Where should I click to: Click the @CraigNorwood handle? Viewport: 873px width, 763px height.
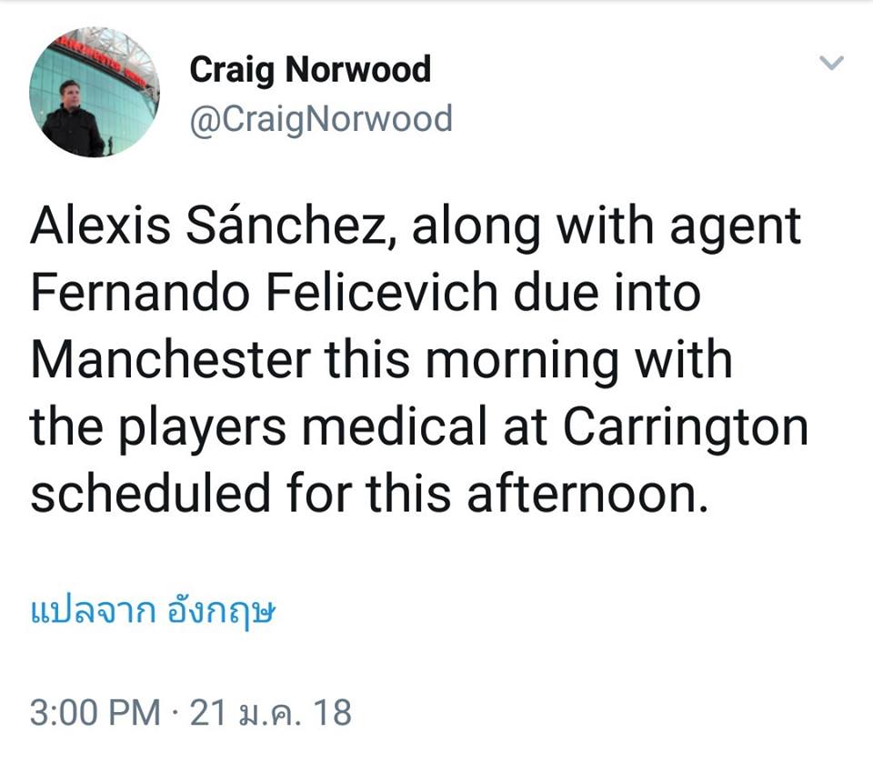tap(320, 119)
